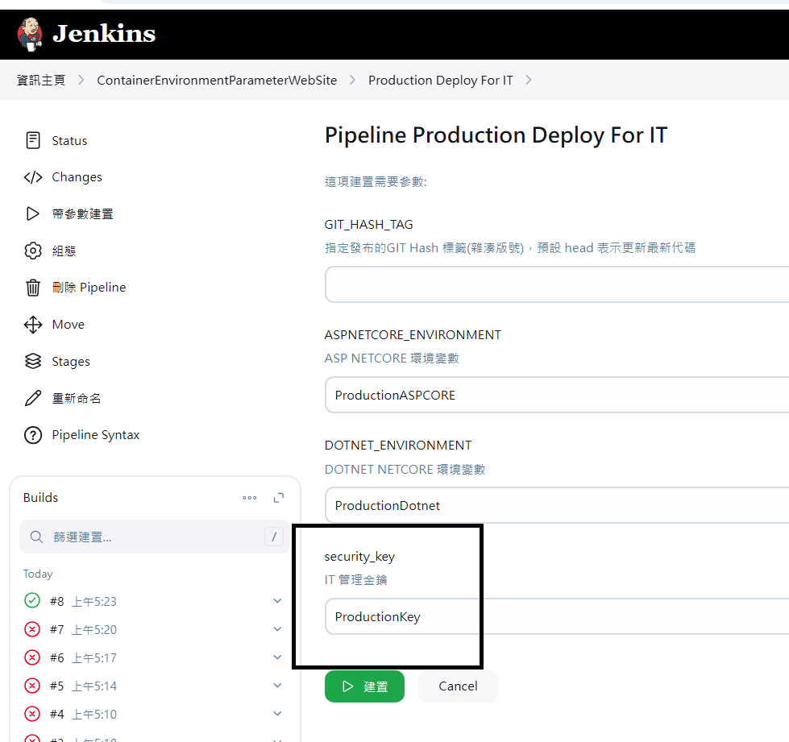Click the Changes code-bracket icon
Viewport: 789px width, 742px height.
pos(33,177)
